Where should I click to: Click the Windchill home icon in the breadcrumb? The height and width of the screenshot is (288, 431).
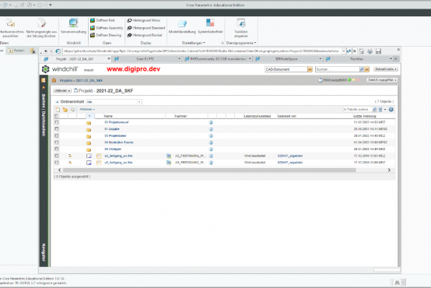click(x=54, y=80)
